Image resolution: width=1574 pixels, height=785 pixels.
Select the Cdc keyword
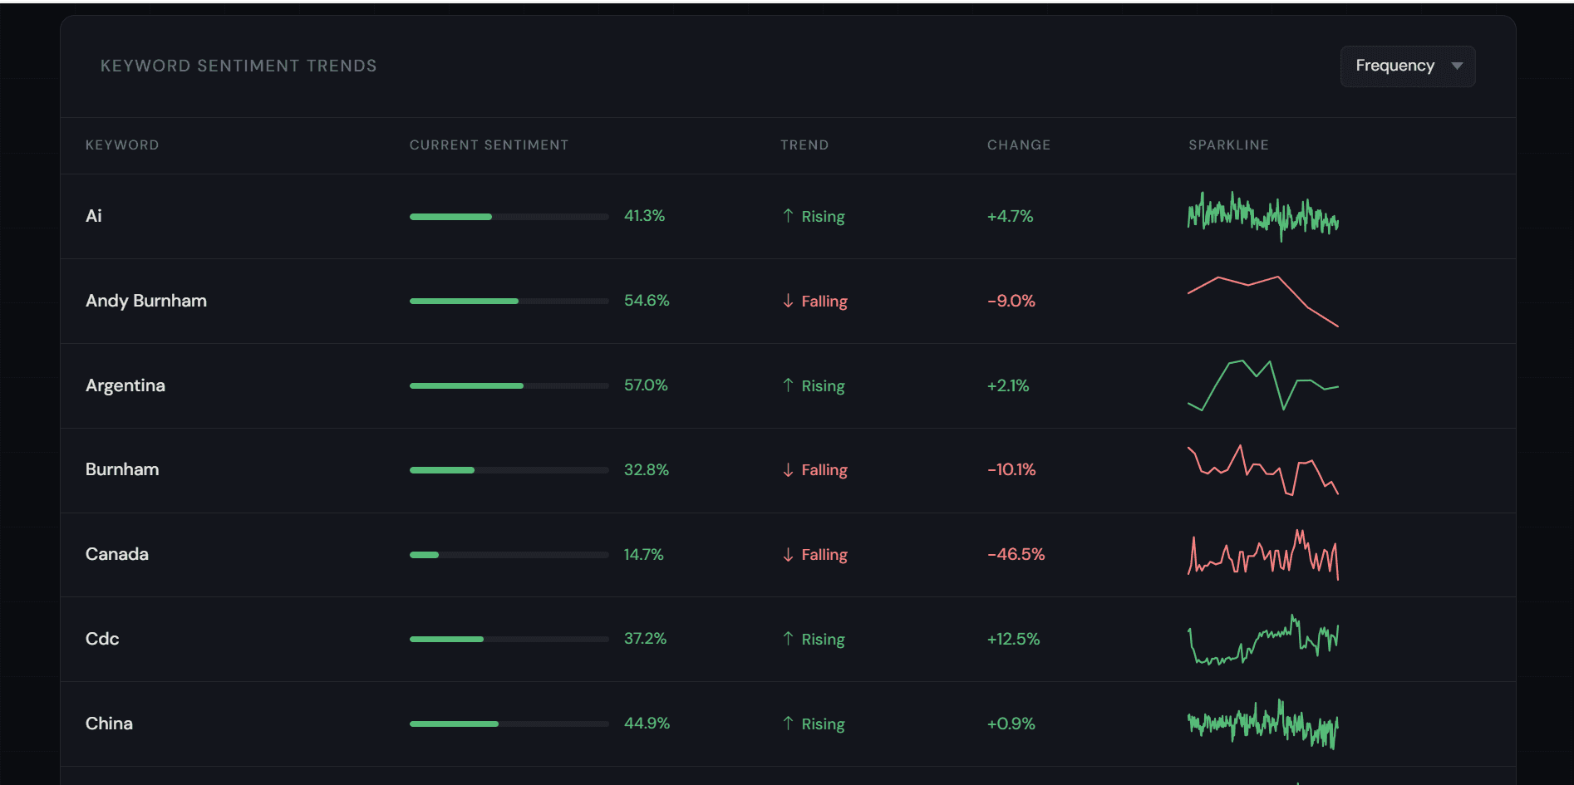[x=102, y=639]
